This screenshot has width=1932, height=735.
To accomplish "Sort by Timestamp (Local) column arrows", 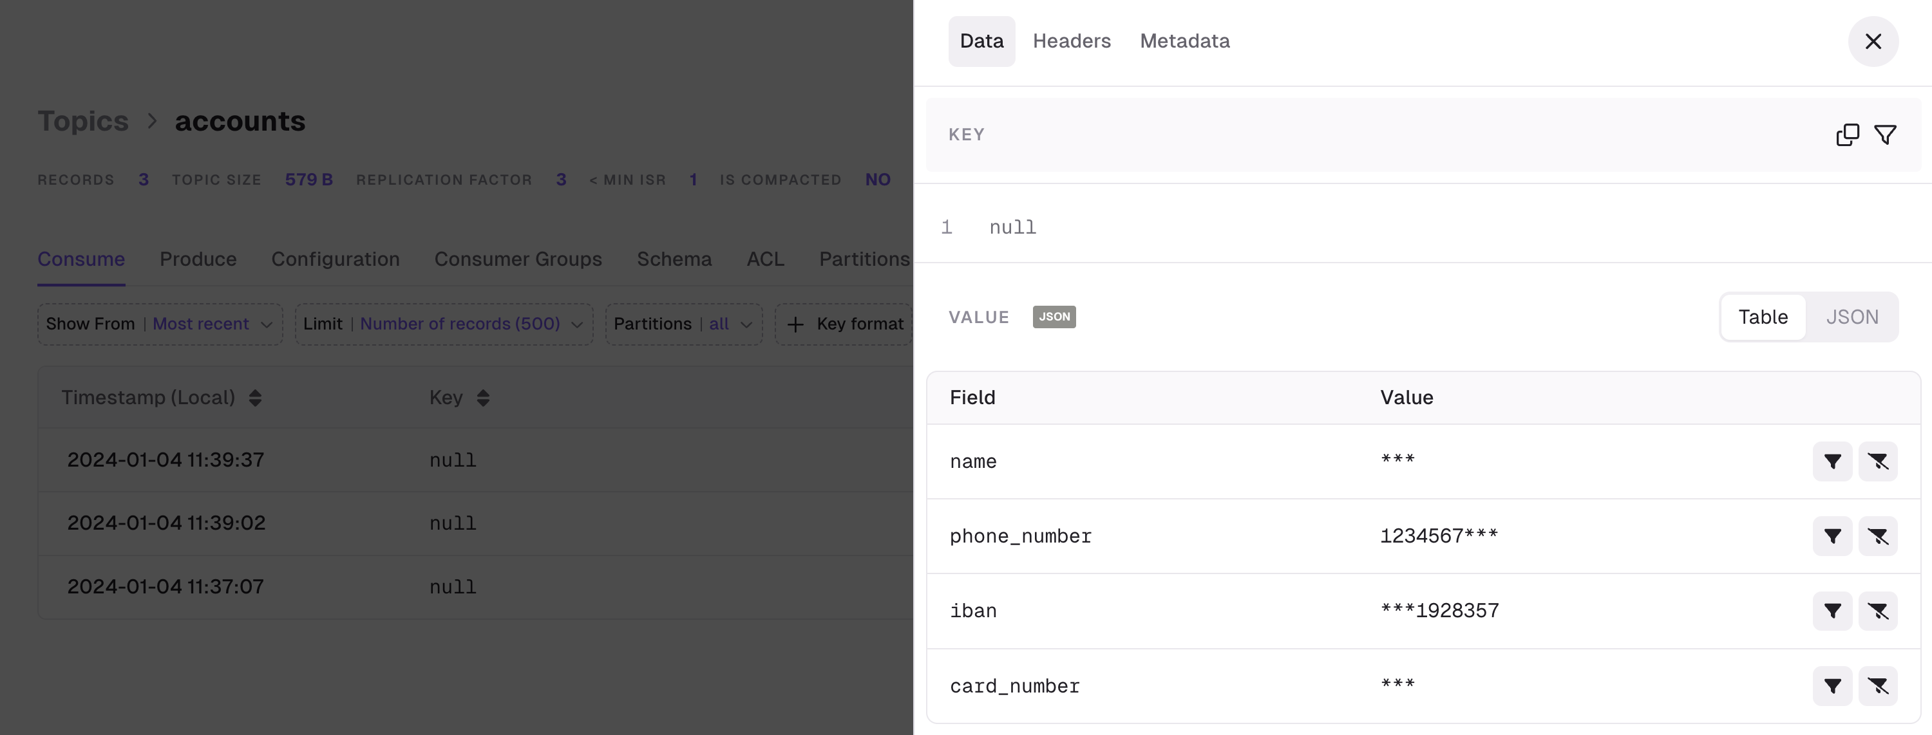I will point(255,398).
